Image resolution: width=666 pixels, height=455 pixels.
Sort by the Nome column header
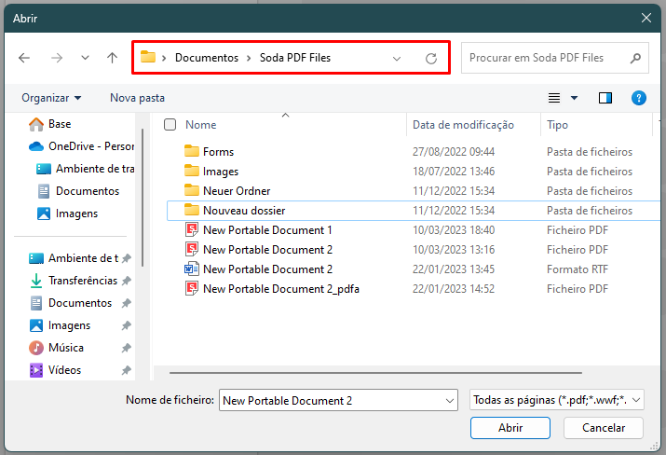(x=201, y=125)
